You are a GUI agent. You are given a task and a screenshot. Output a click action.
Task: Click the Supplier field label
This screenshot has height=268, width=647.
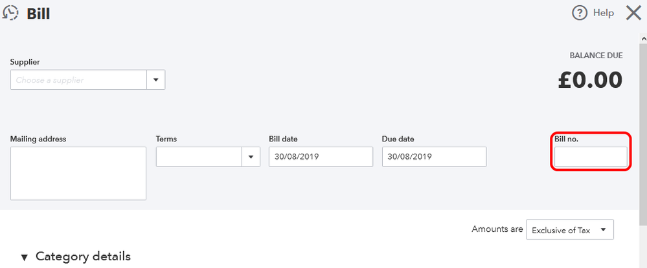click(x=25, y=62)
